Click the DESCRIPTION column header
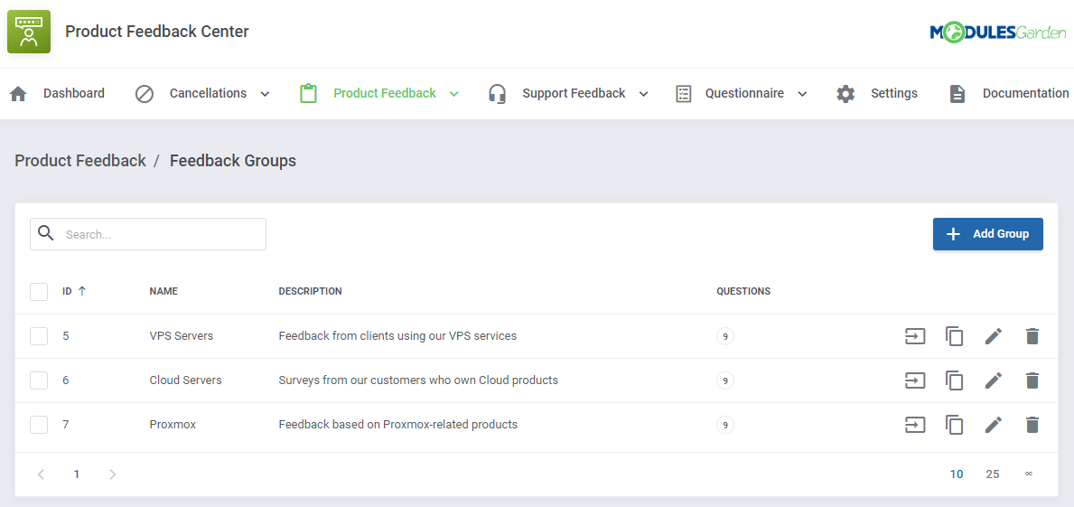 coord(311,291)
